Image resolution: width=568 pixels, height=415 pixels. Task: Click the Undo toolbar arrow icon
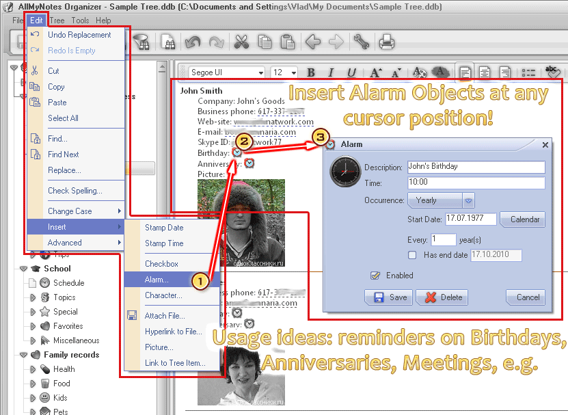193,42
